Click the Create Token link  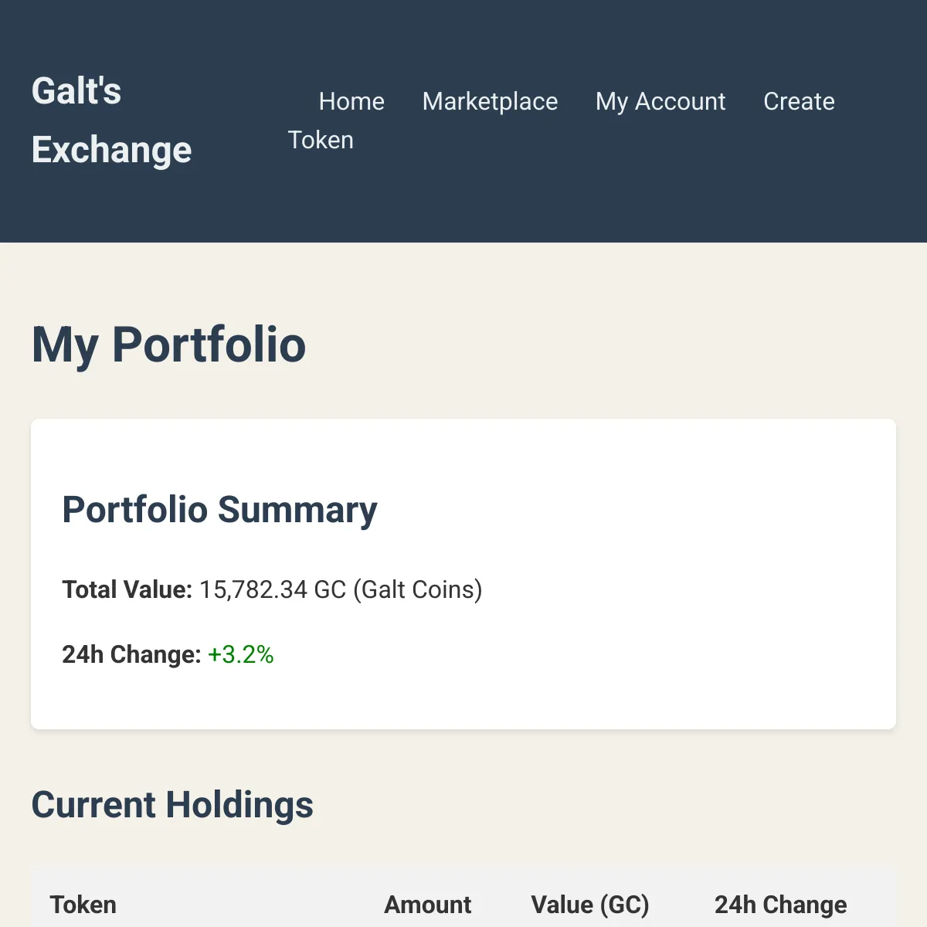point(799,101)
